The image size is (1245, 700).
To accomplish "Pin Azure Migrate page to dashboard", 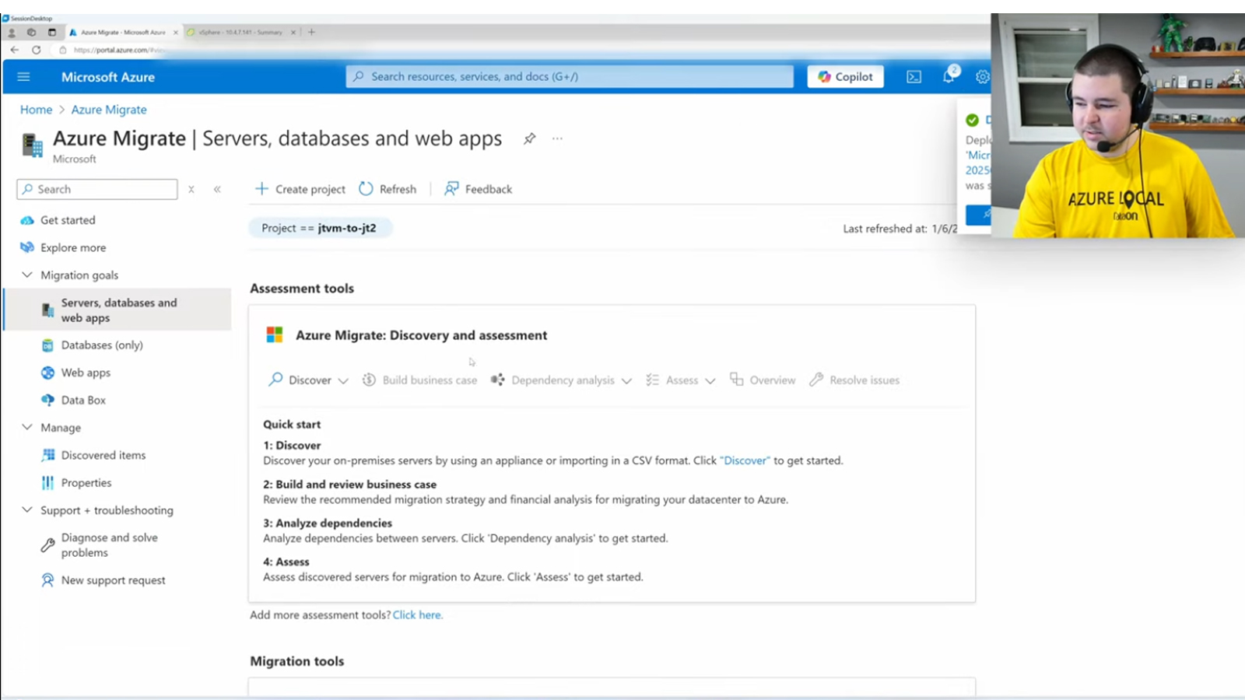I will tap(529, 138).
